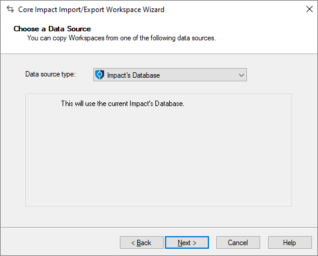This screenshot has height=256, width=318.
Task: Click the 'This will use the current Impact's Database' text
Action: 122,104
